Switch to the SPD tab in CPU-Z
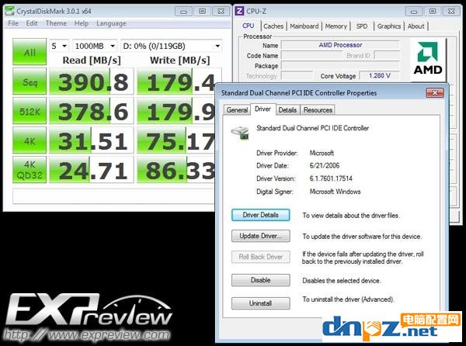This screenshot has width=466, height=346. tap(362, 26)
